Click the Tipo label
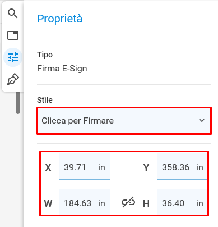 (x=45, y=55)
